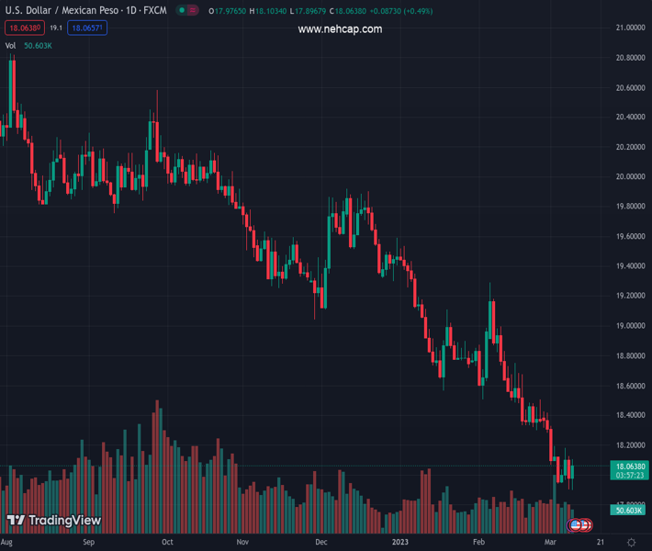Click the TradingView logo

coord(54,520)
